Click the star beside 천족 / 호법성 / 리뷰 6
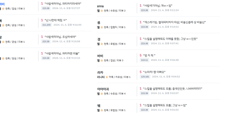 102,44
